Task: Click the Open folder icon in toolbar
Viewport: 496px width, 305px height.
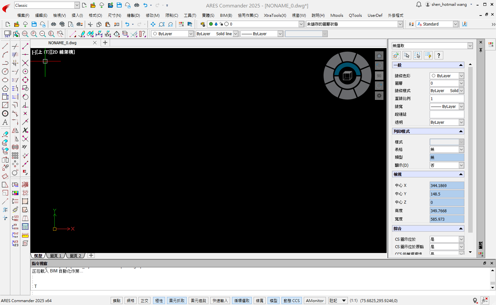Action: pos(17,24)
